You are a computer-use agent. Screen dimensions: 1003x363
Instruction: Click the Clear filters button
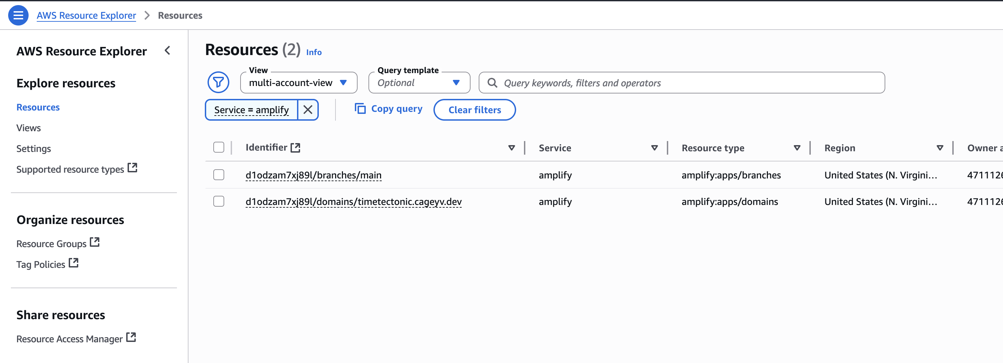[x=474, y=110]
